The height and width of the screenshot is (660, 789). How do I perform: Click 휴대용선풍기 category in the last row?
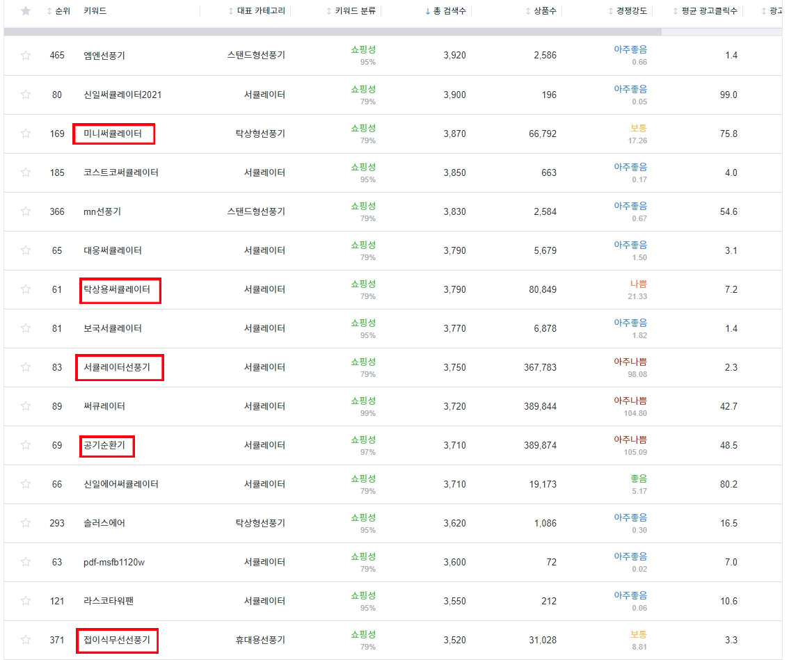pyautogui.click(x=260, y=640)
